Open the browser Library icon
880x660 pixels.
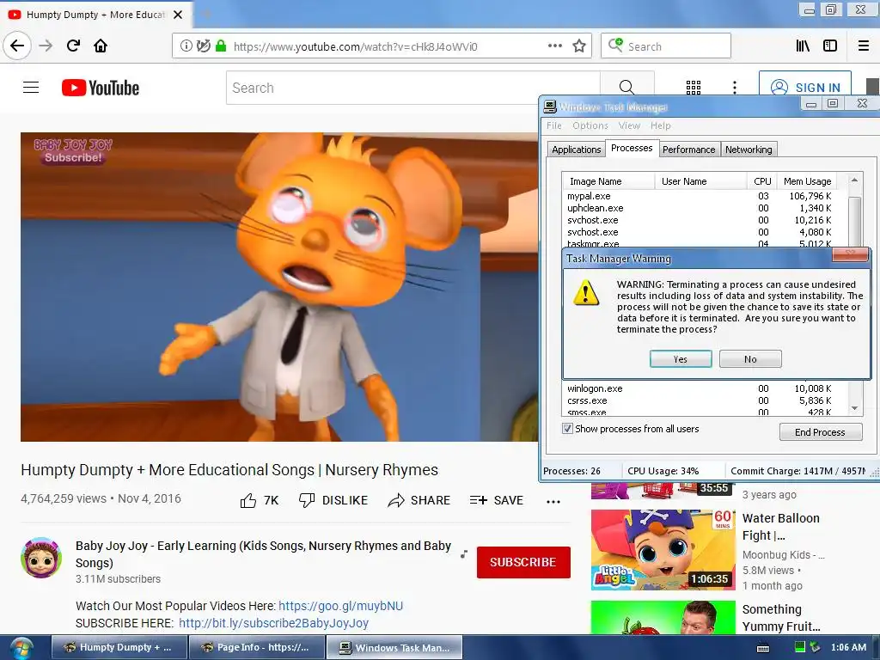(x=803, y=46)
